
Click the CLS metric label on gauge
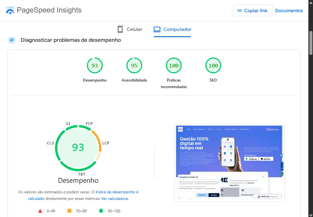(x=50, y=143)
